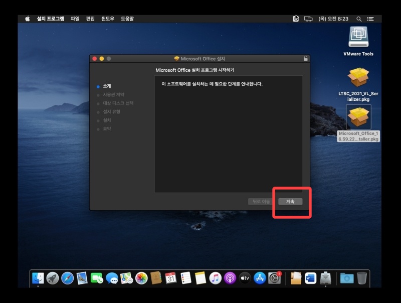Screen dimensions: 401x303
Task: Open Music from the Dock
Action: pos(215,278)
